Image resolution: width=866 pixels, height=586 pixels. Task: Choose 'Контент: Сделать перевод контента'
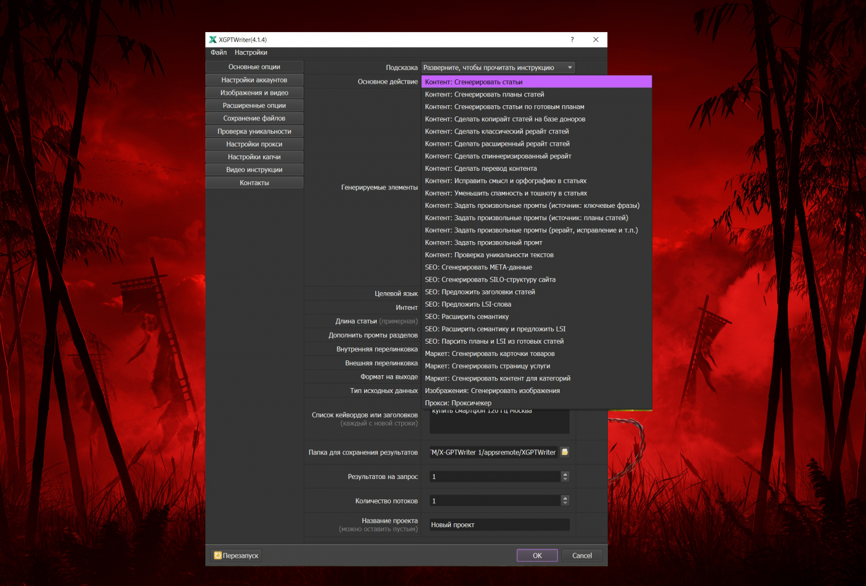coord(537,169)
